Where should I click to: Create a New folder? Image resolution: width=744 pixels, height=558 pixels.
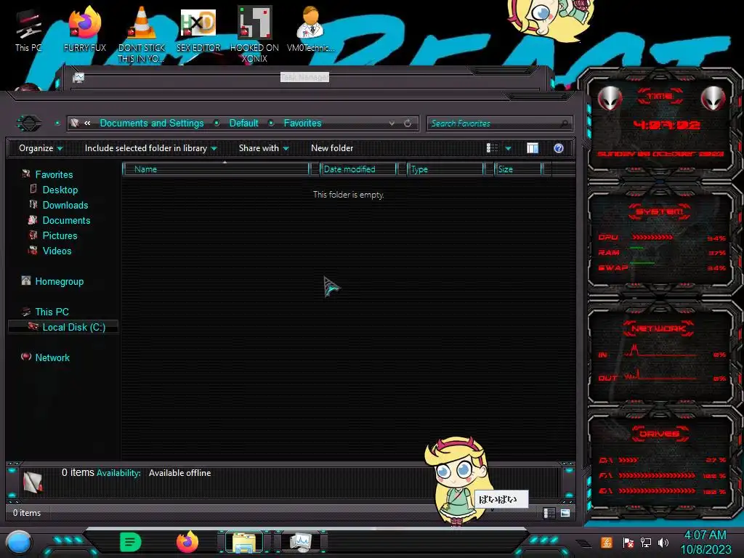tap(332, 148)
